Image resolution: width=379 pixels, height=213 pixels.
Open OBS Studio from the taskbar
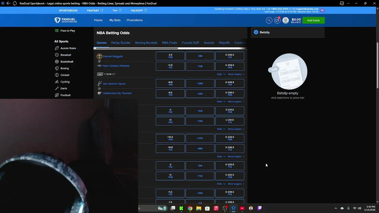click(225, 208)
